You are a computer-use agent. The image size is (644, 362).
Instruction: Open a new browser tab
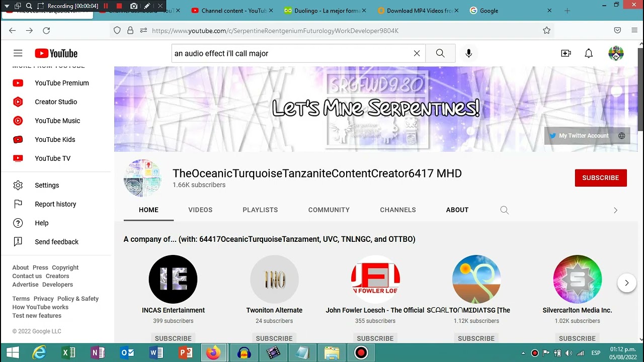point(567,11)
